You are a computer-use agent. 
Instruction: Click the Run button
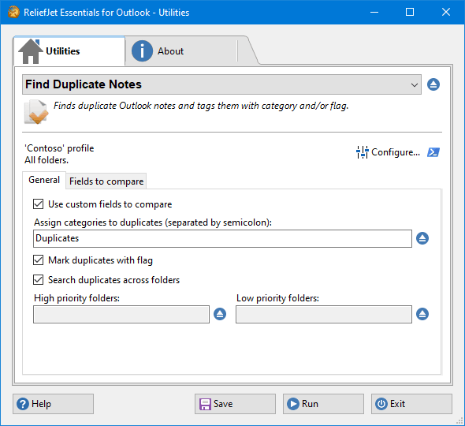click(323, 404)
